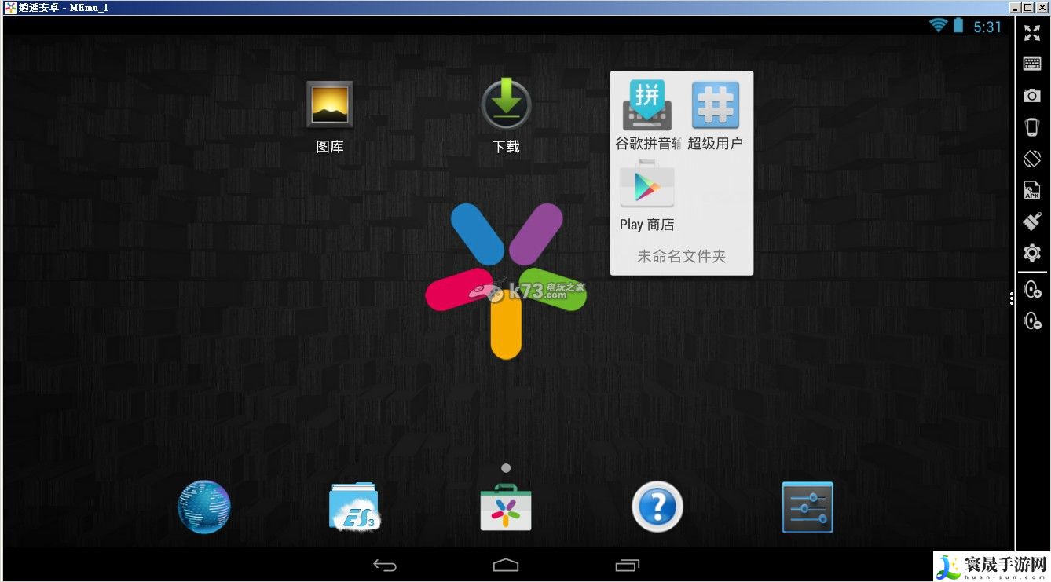Viewport: 1051px width, 582px height.
Task: Take a screenshot with the camera icon
Action: point(1032,95)
